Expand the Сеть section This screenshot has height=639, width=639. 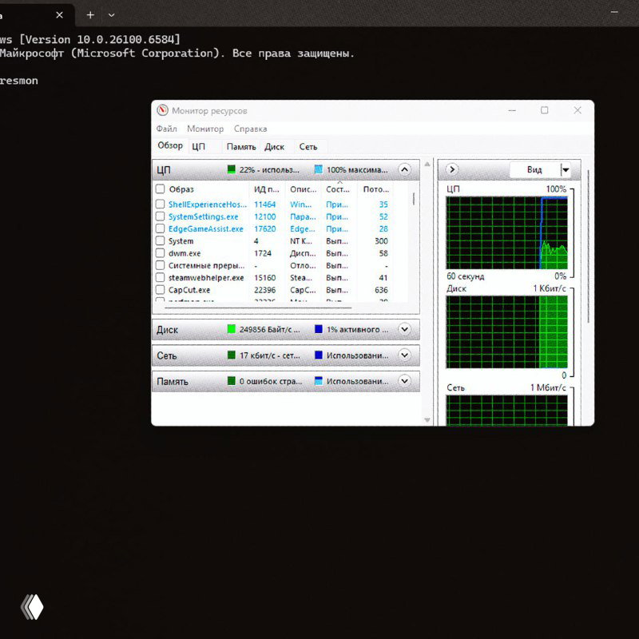coord(405,355)
